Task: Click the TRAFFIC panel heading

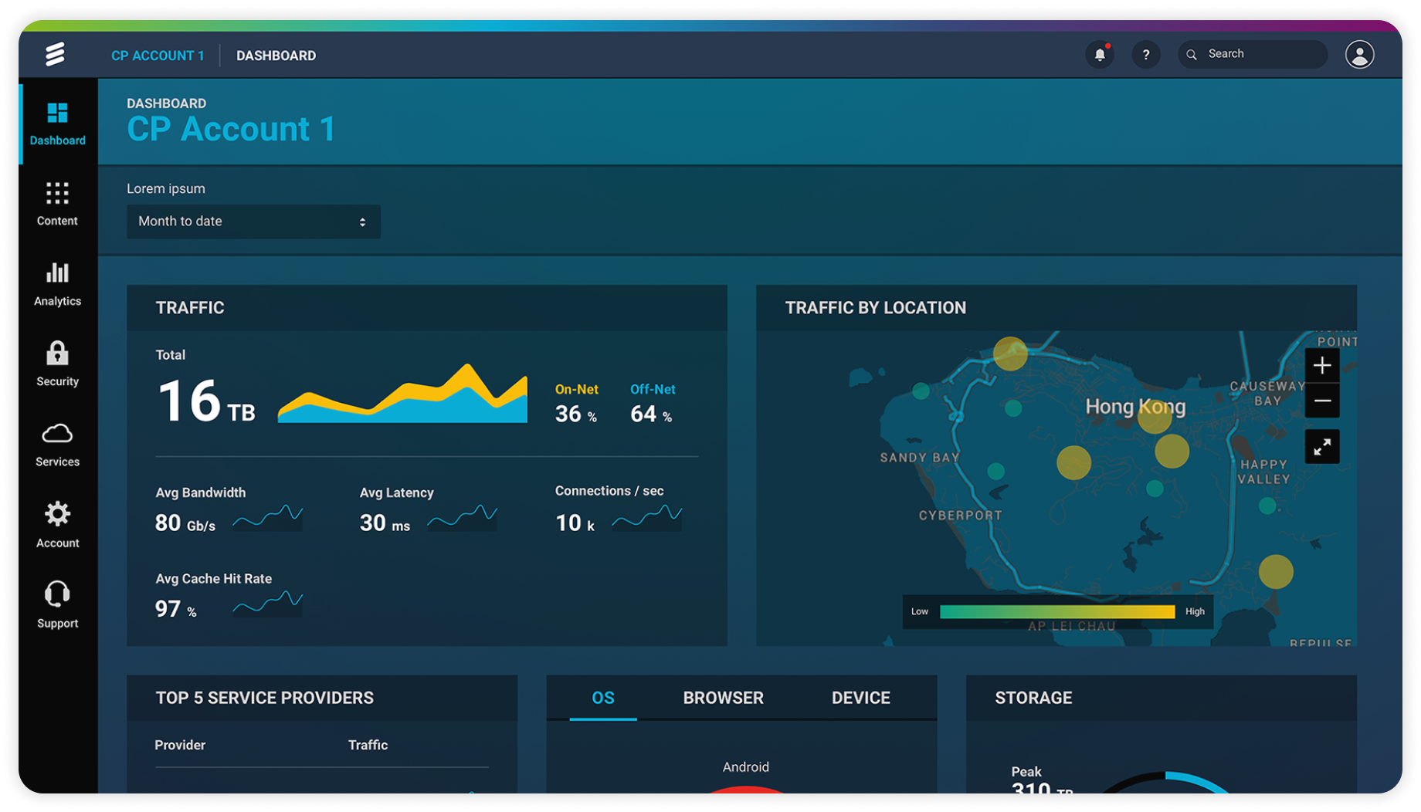Action: pyautogui.click(x=190, y=308)
